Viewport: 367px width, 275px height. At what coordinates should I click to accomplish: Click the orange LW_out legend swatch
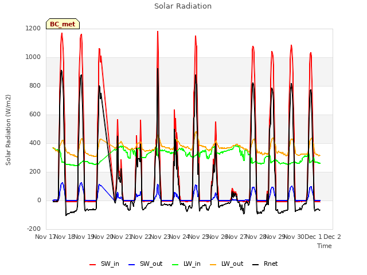213,265
